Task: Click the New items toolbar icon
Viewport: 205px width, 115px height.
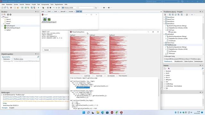Action: click(15, 8)
